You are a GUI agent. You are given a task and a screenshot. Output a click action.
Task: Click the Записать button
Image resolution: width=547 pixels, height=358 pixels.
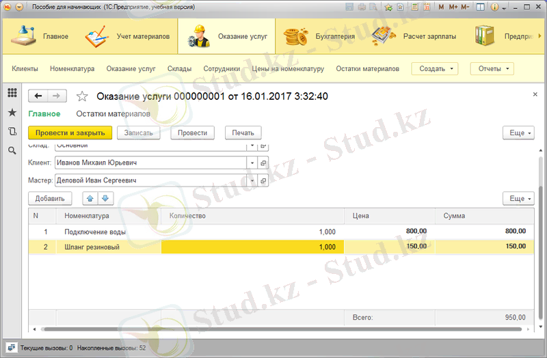tap(139, 133)
